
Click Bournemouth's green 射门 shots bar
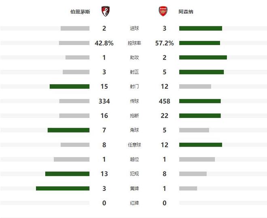click(x=70, y=86)
